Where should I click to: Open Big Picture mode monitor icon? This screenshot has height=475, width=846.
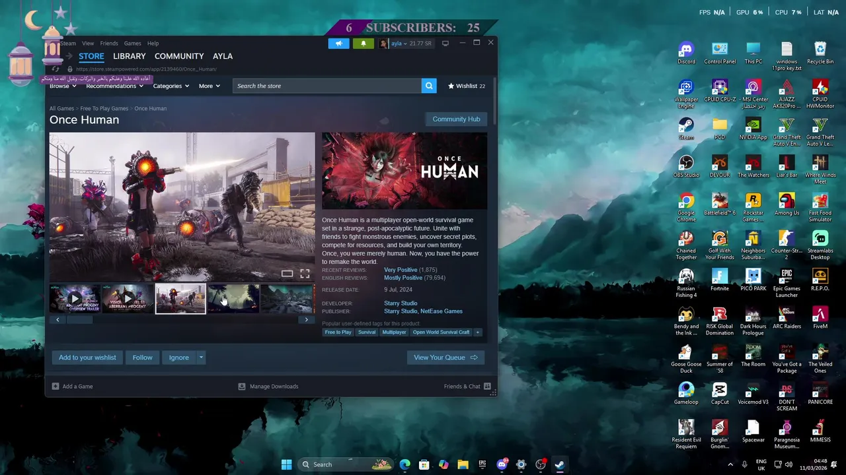445,44
